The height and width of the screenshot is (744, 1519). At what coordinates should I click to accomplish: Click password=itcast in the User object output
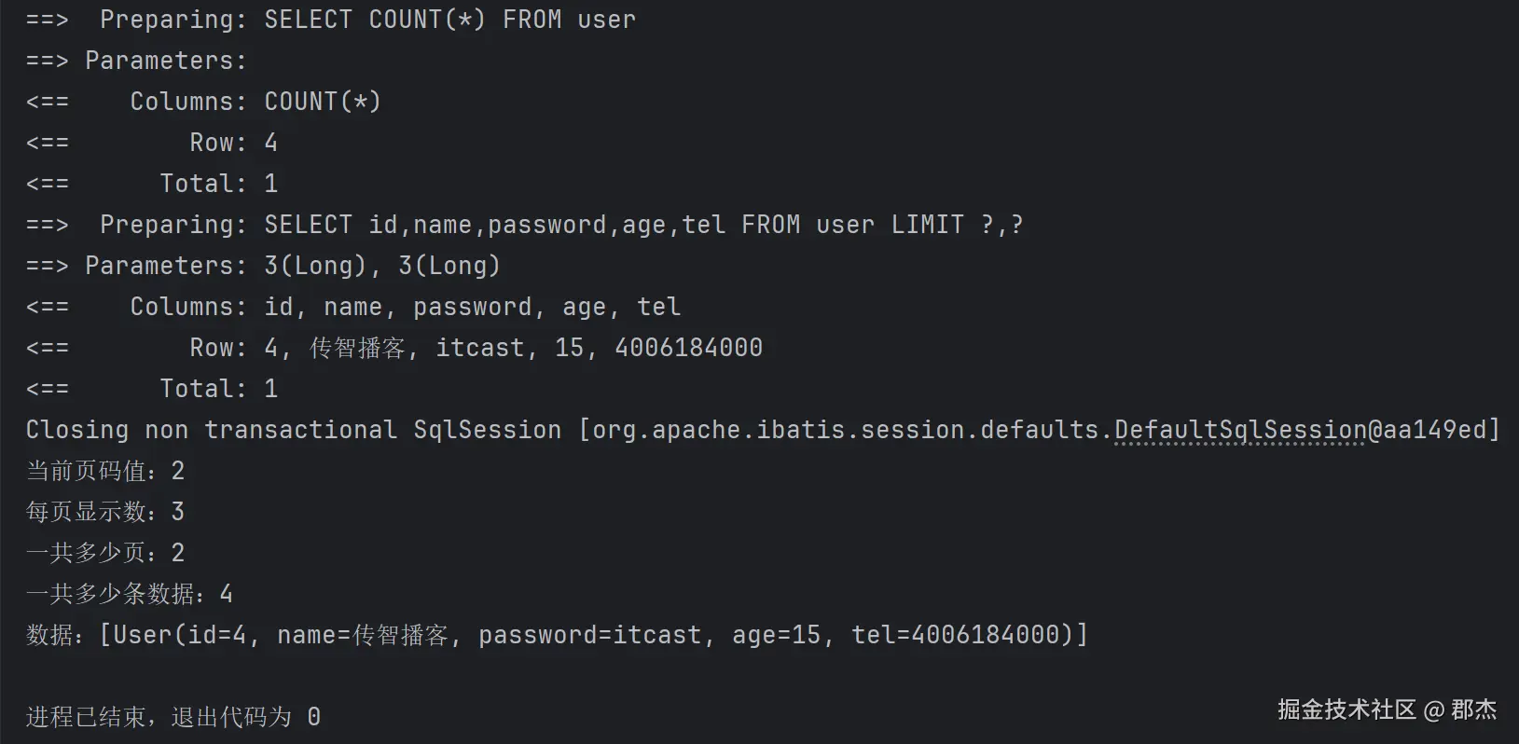tap(589, 635)
